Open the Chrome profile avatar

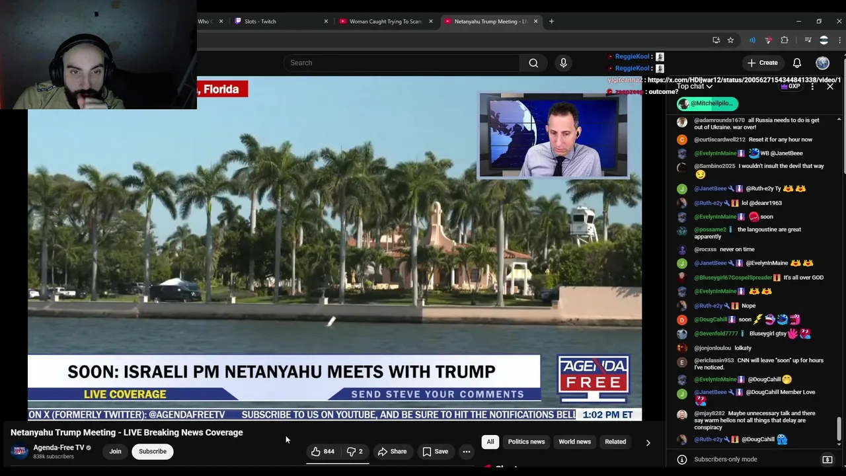[824, 40]
